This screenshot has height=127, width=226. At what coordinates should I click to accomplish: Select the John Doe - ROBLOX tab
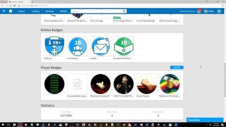[x=19, y=2]
